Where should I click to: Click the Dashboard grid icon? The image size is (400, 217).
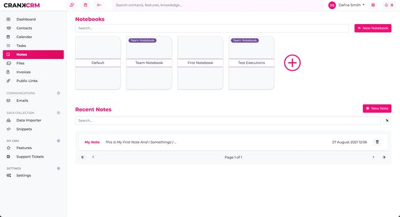(9, 19)
